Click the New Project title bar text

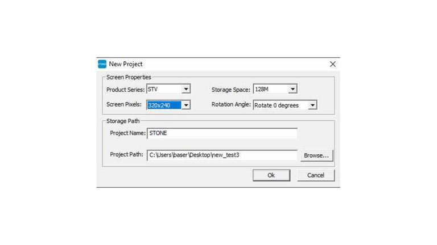coord(126,64)
